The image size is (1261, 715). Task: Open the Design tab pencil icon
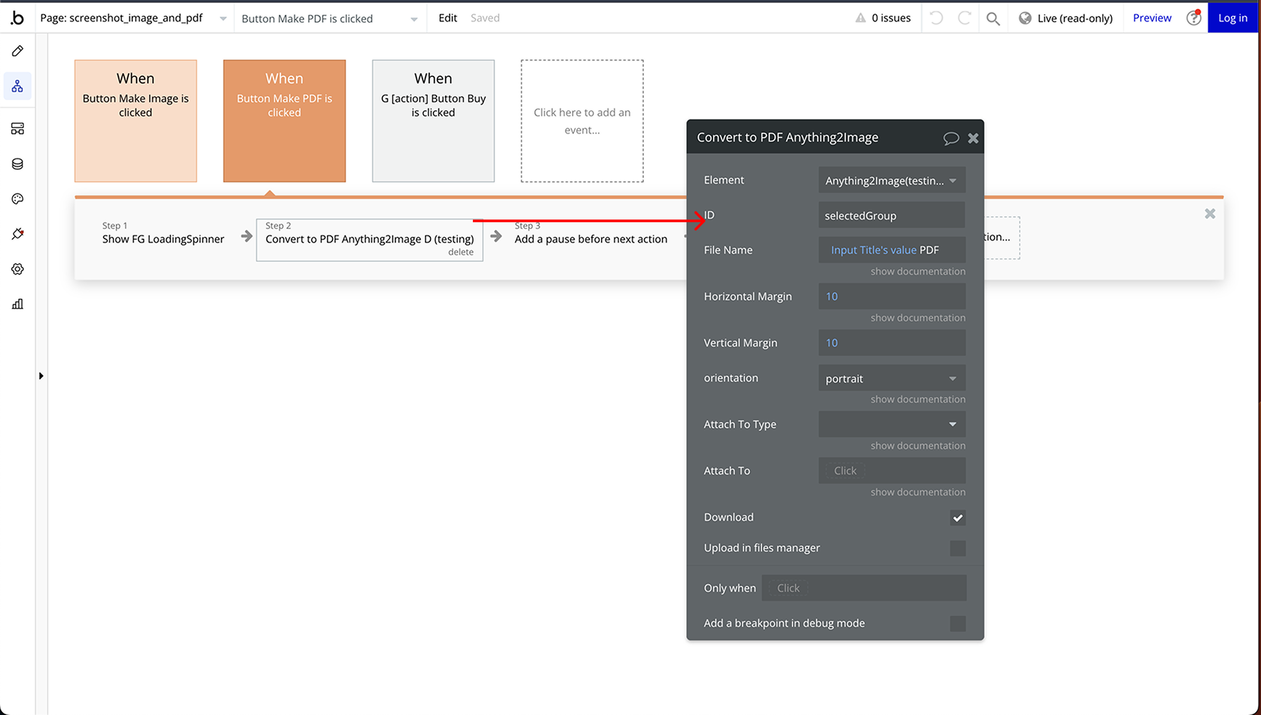[17, 51]
